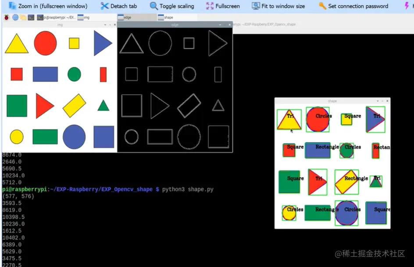Open the Raspberry Pi main menu
Image resolution: width=414 pixels, height=267 pixels.
(x=7, y=18)
